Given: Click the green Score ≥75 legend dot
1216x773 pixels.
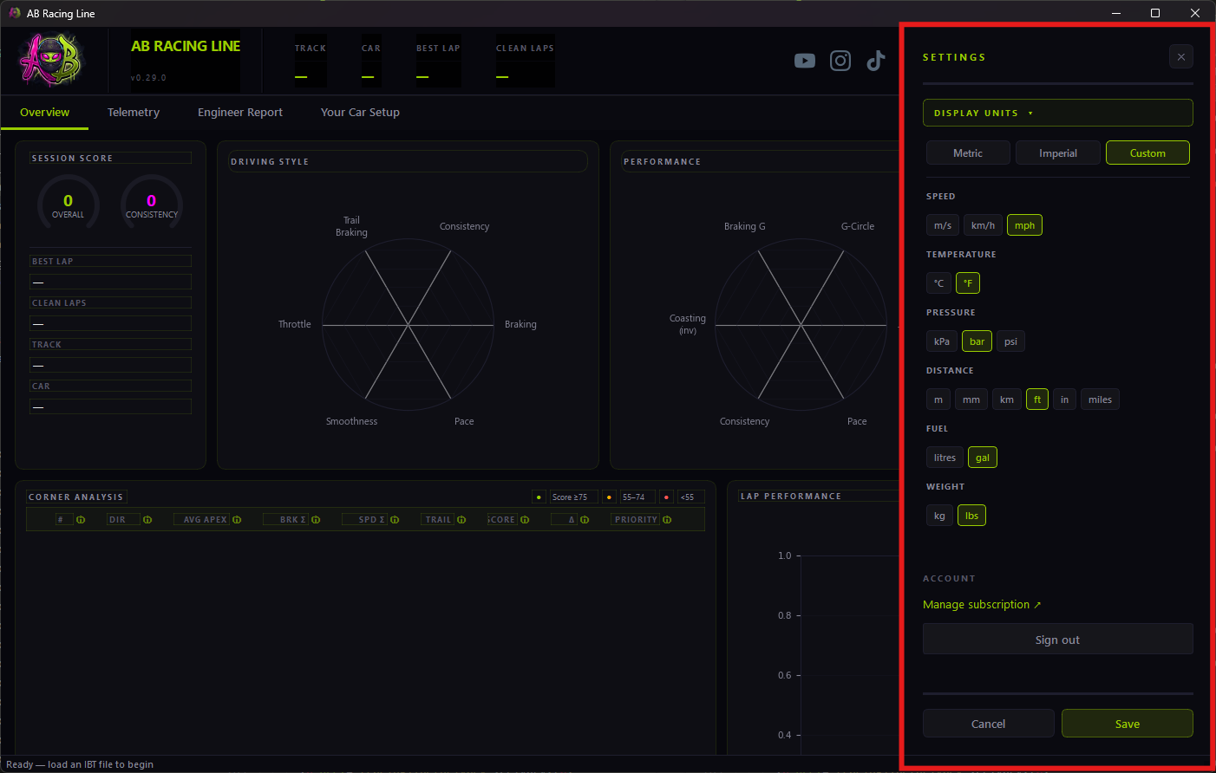Looking at the screenshot, I should pos(539,497).
